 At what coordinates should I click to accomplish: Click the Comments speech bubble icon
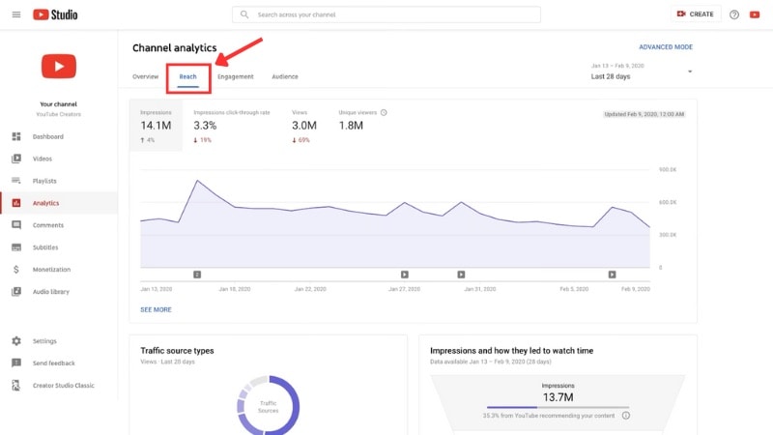click(16, 225)
